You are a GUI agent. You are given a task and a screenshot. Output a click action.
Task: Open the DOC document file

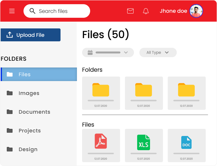click(x=186, y=142)
